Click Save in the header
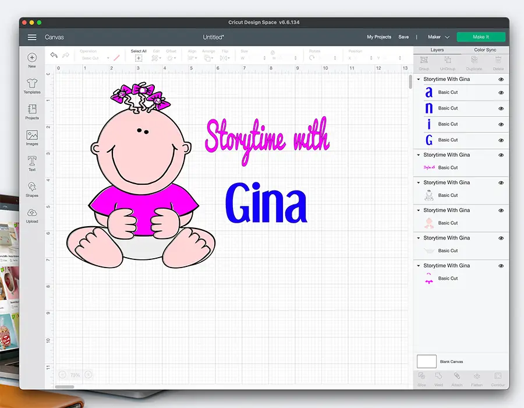 (403, 37)
